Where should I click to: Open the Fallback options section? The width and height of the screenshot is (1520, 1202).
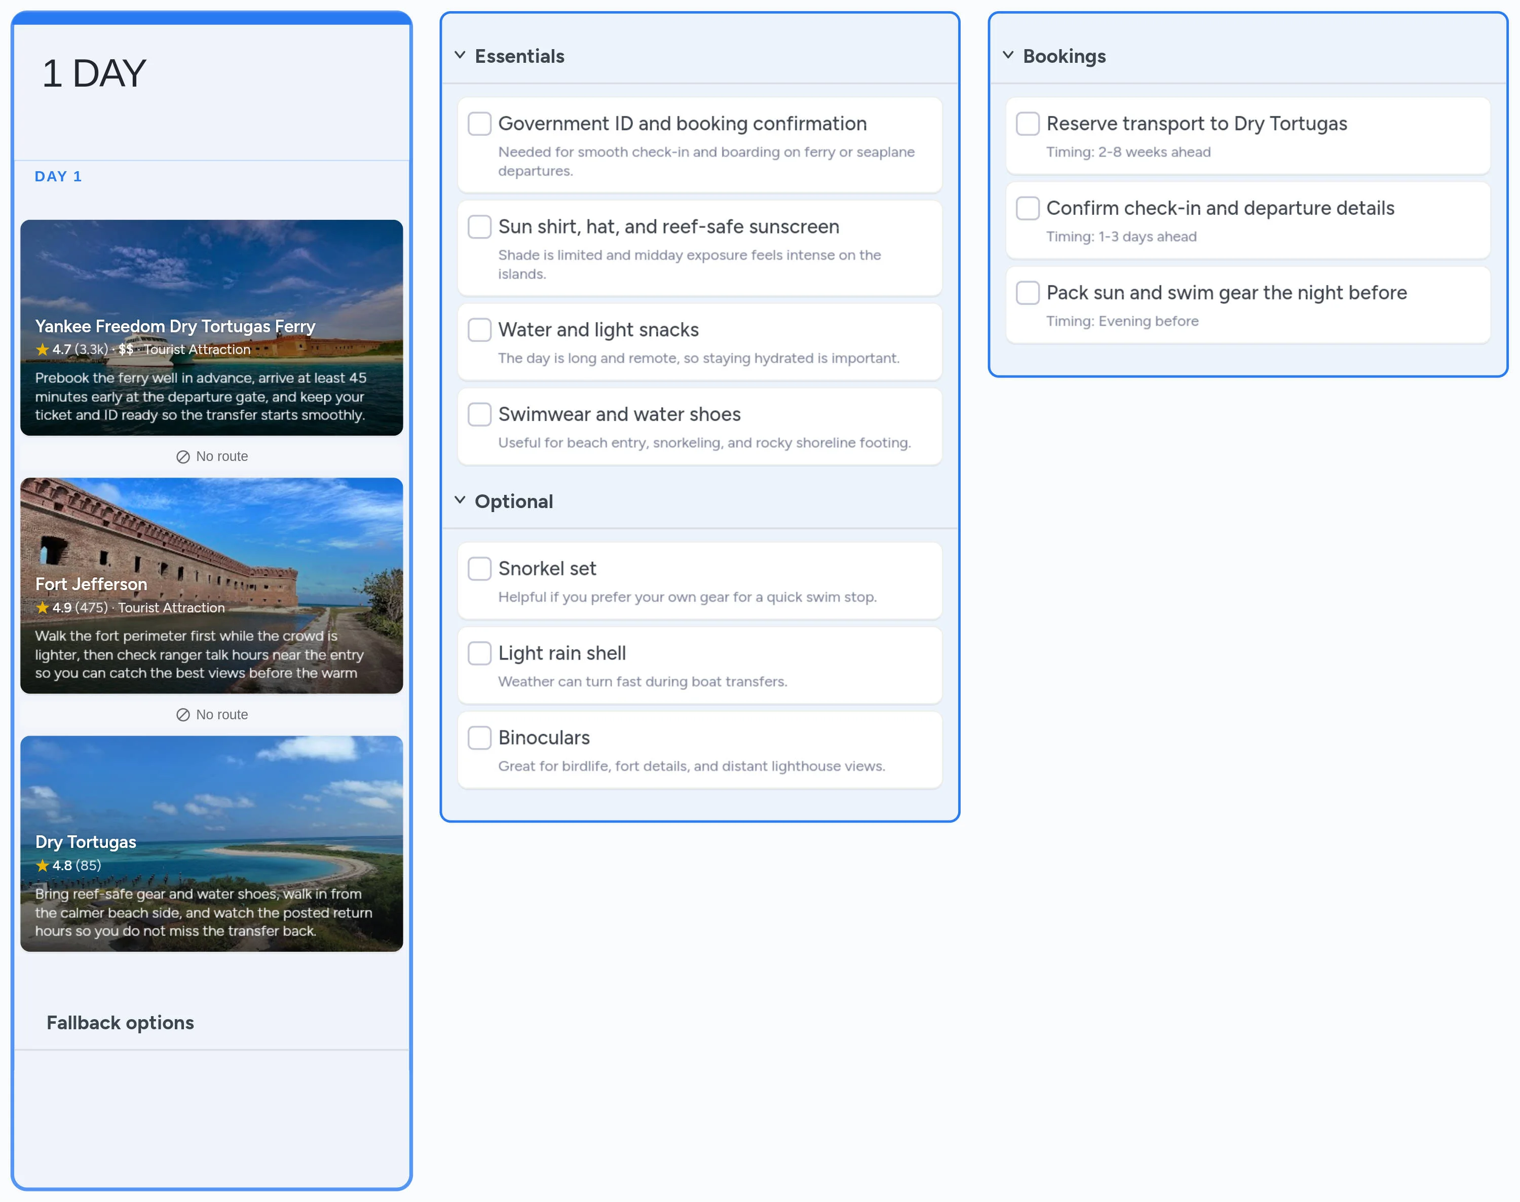(x=121, y=1023)
